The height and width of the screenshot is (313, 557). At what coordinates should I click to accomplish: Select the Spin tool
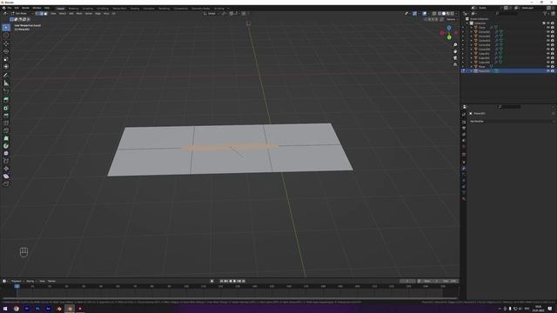6,146
